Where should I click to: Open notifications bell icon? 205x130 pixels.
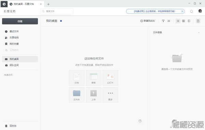(192, 11)
